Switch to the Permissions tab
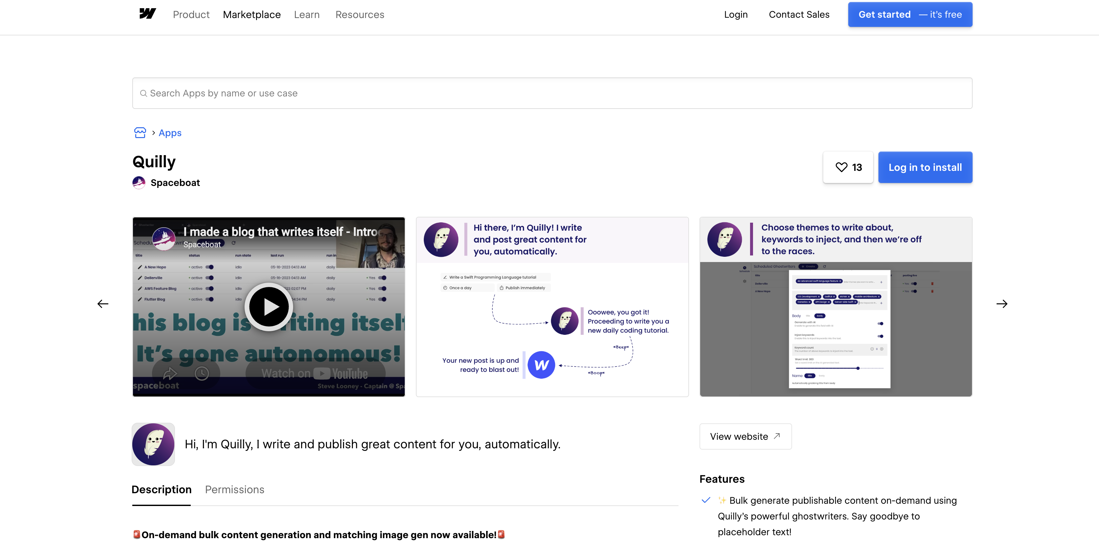This screenshot has height=547, width=1099. pyautogui.click(x=235, y=489)
